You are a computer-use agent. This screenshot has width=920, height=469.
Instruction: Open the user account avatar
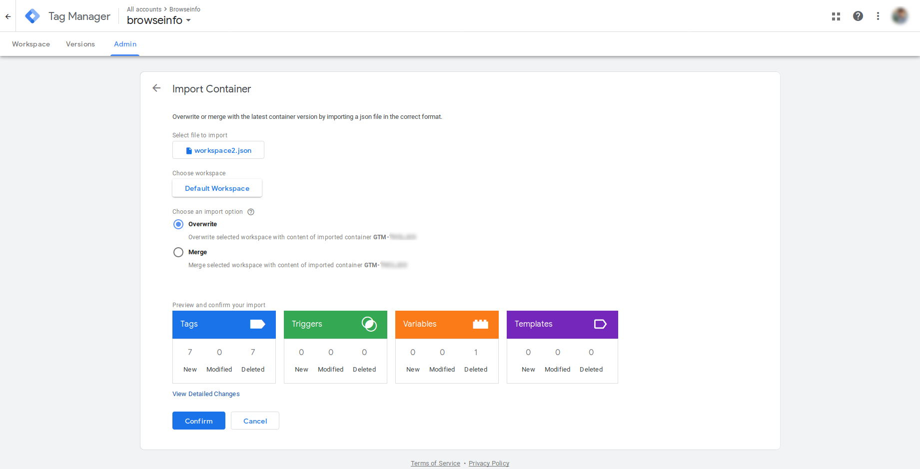point(900,16)
